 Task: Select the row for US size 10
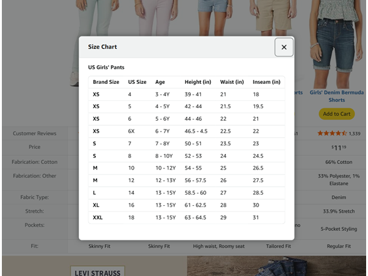(x=187, y=168)
